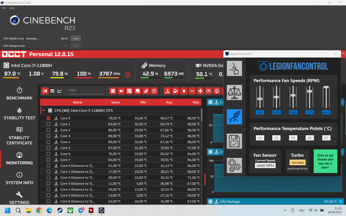Click the CPU Package graph info icon
Viewport: 346px width, 216px height.
tap(341, 202)
